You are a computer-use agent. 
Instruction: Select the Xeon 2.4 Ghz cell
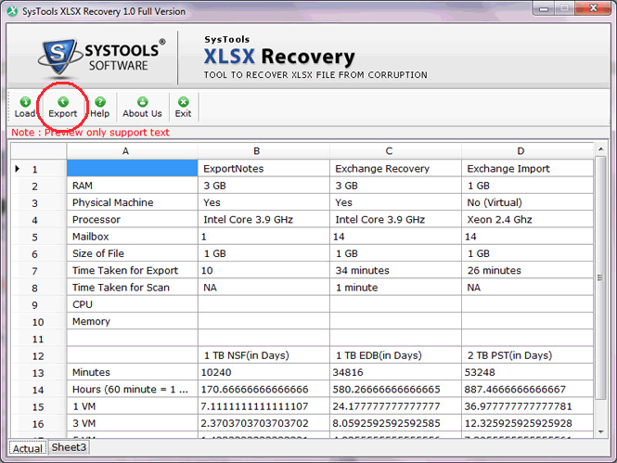point(528,219)
